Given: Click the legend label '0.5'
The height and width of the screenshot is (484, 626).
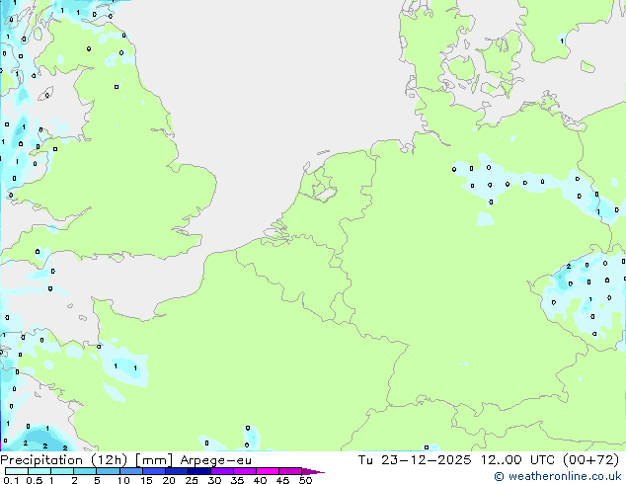Looking at the screenshot, I should click(34, 480).
